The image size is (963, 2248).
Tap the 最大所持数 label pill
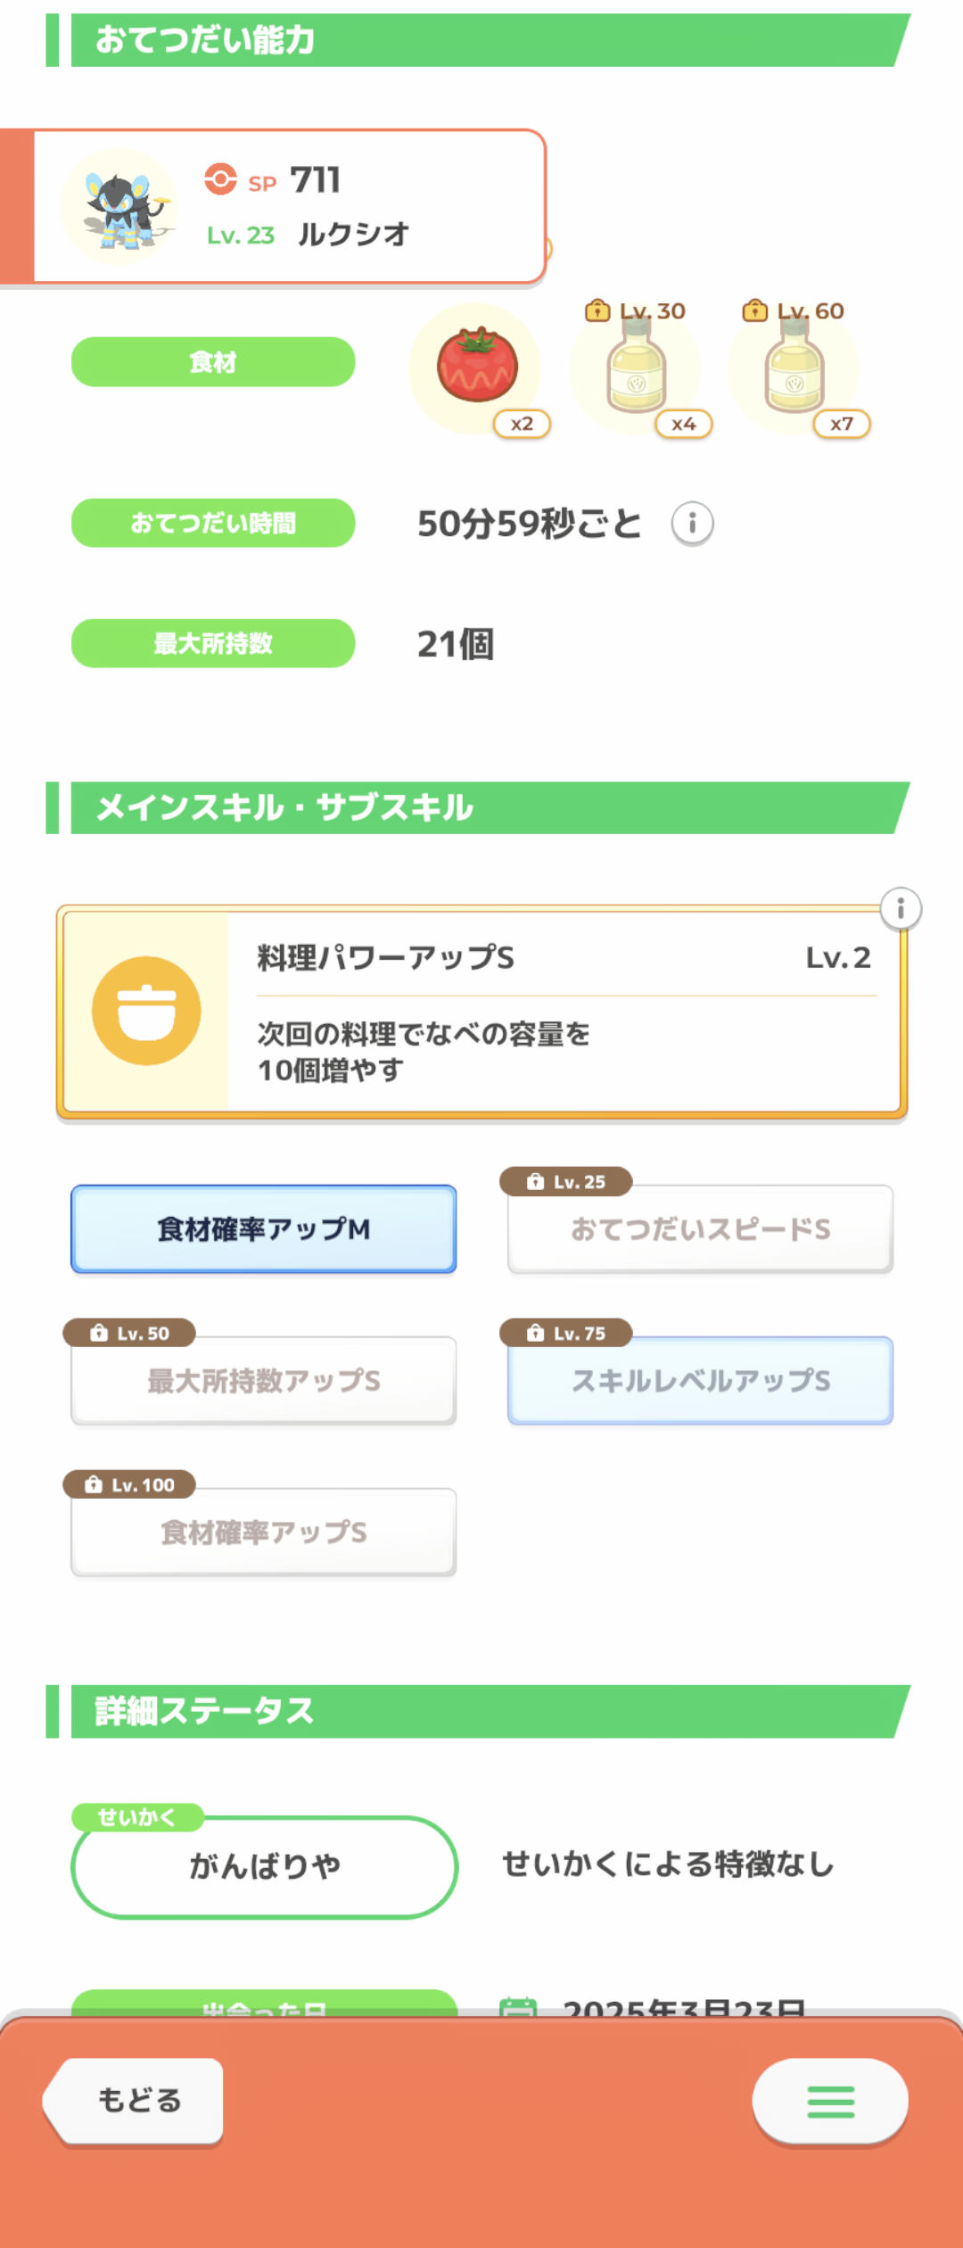(x=213, y=643)
